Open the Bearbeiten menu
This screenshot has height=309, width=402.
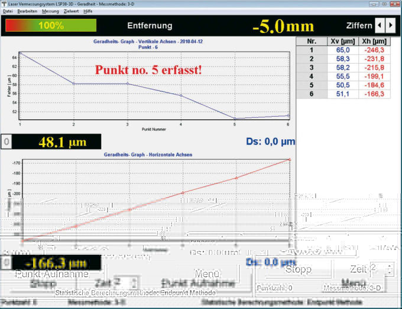point(27,11)
